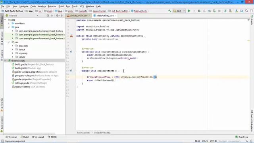Click the Debug app bug icon

tap(199, 11)
